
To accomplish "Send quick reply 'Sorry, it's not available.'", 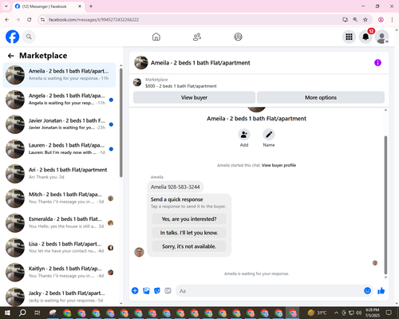I will [x=189, y=246].
